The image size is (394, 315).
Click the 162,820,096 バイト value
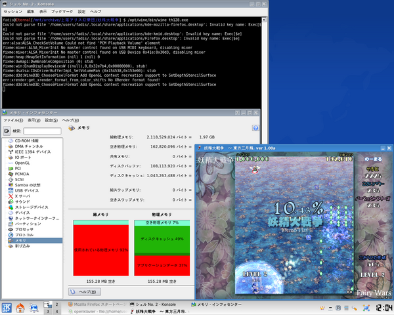point(169,146)
